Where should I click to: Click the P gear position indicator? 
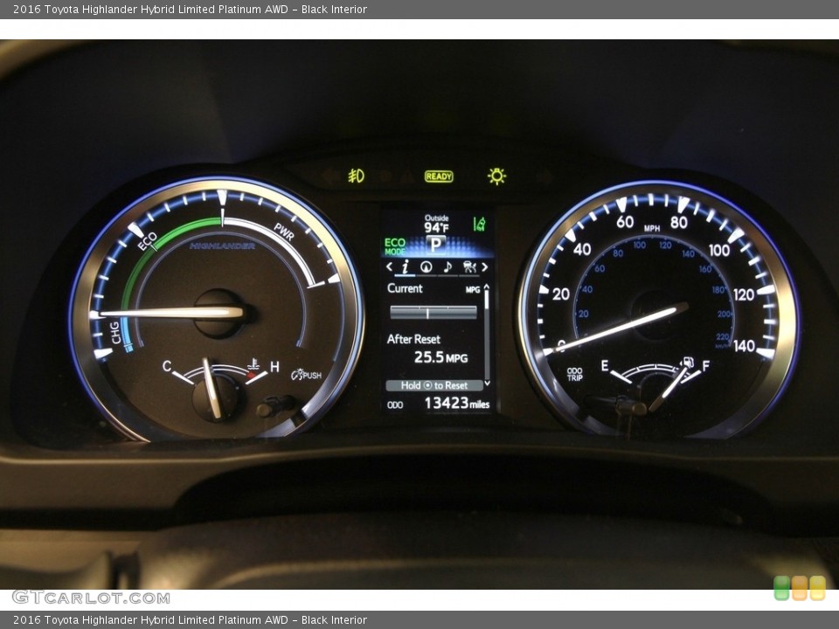point(436,245)
